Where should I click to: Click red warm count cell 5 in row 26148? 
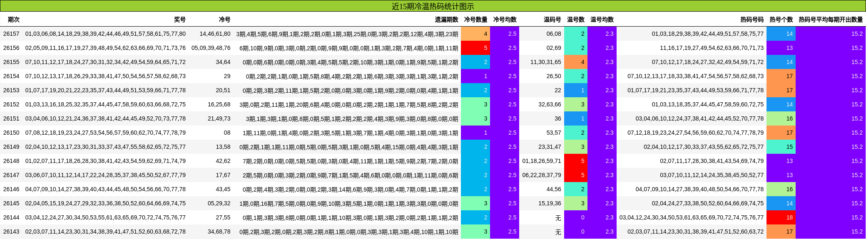[x=575, y=161]
